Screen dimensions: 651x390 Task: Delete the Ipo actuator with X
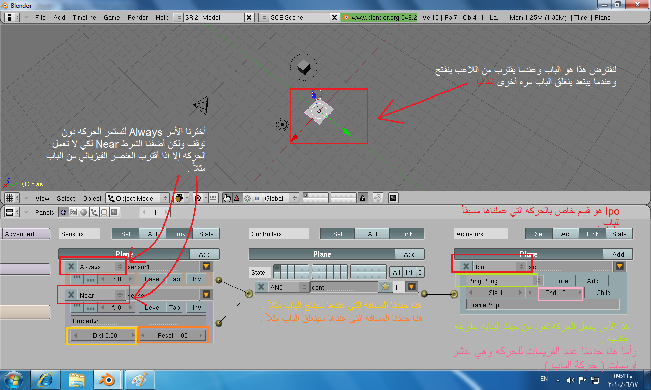pos(466,266)
